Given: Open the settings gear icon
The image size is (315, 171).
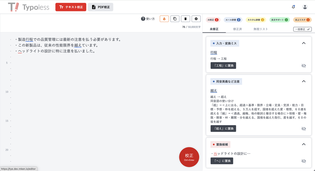Looking at the screenshot, I should tap(196, 19).
